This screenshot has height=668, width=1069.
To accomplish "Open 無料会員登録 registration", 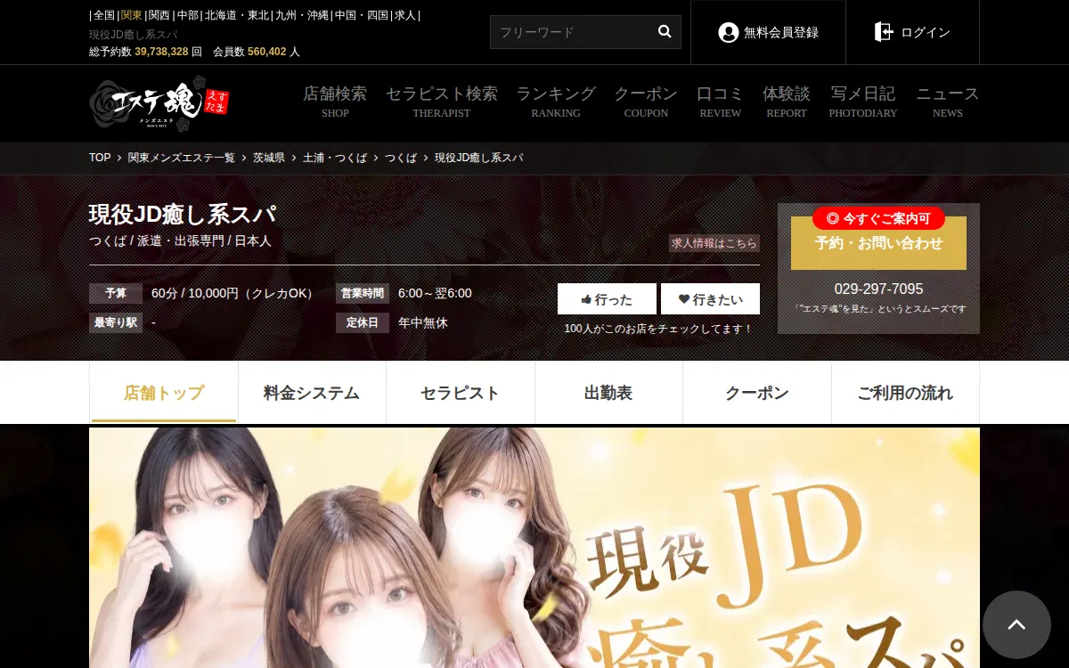I will [x=768, y=32].
